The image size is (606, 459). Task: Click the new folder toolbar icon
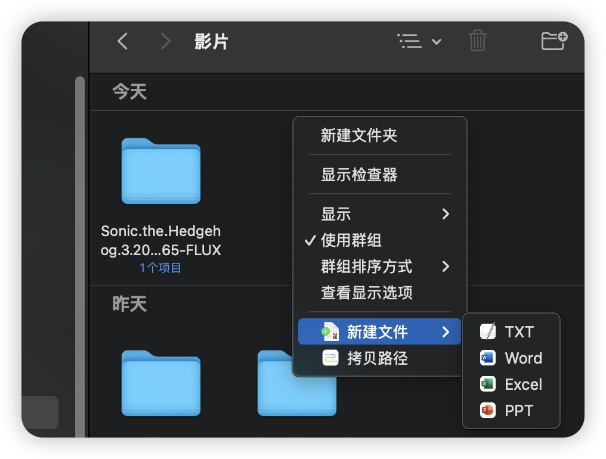coord(554,41)
